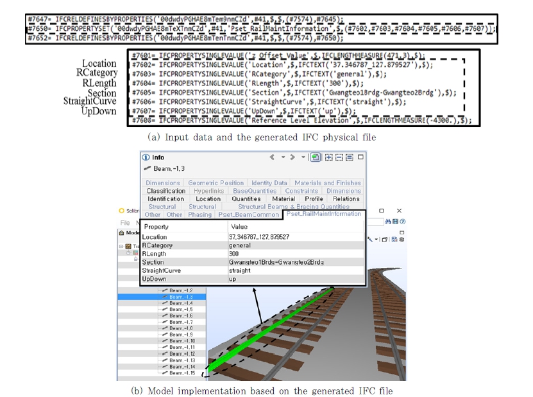Open the Quantities tab
This screenshot has height=397, width=533.
click(x=246, y=199)
